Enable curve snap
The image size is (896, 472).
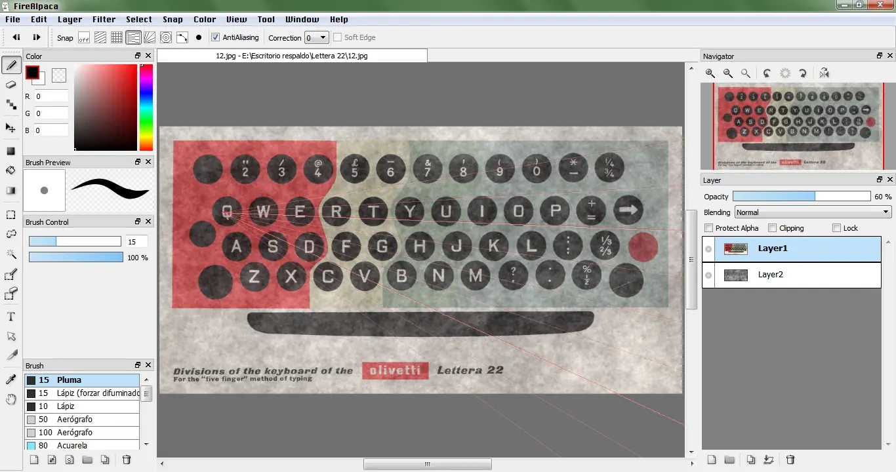pos(182,37)
